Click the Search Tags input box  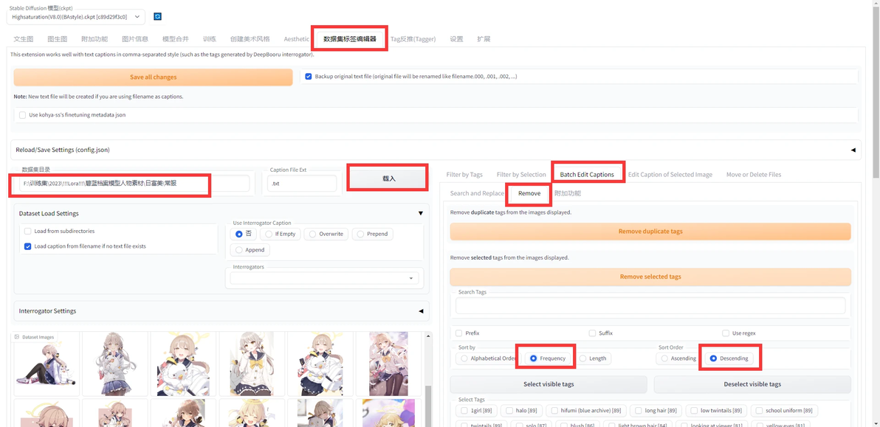tap(650, 305)
